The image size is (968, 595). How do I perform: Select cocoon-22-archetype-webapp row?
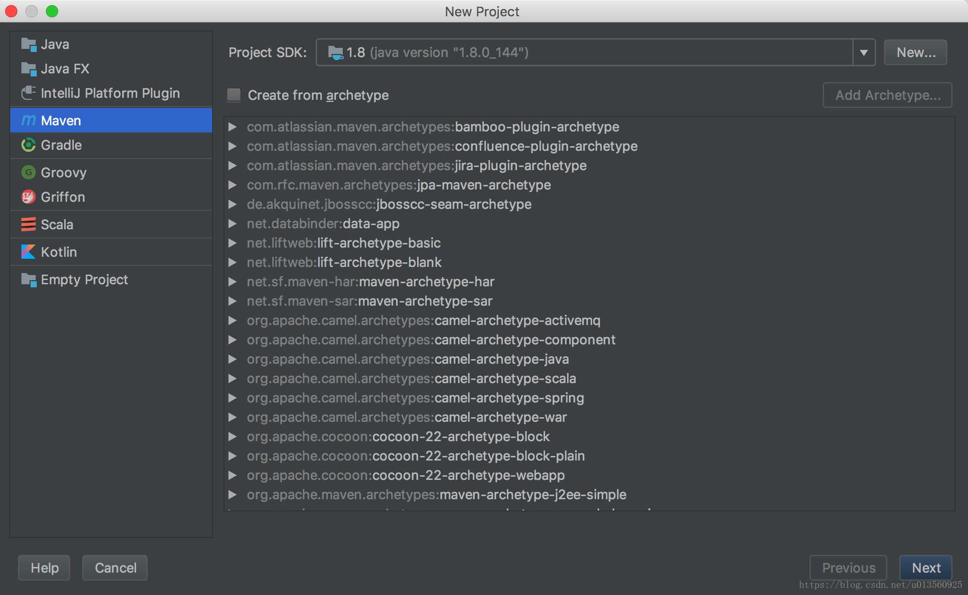point(589,475)
